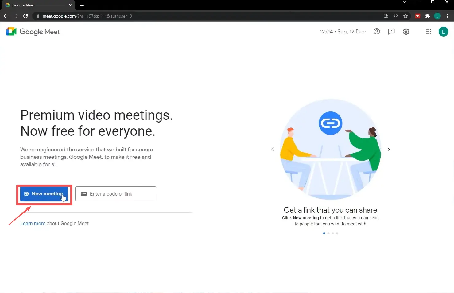
Task: Report a problem via feedback icon
Action: (x=391, y=31)
